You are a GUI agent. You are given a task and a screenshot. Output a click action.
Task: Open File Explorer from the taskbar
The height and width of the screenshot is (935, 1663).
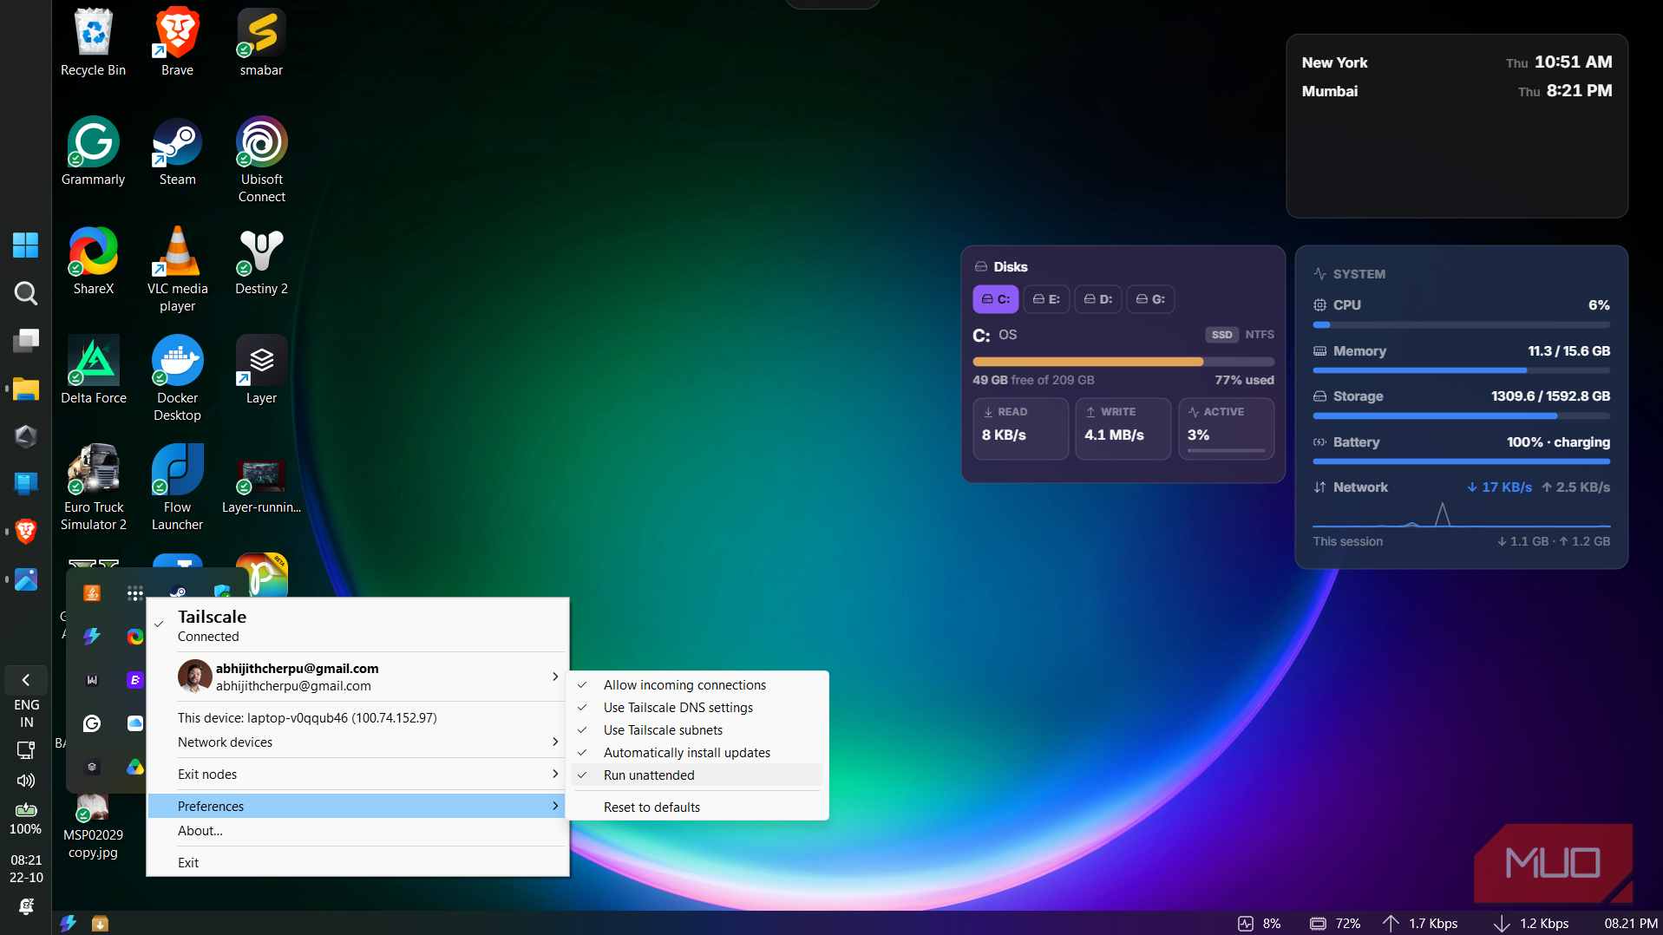(25, 389)
